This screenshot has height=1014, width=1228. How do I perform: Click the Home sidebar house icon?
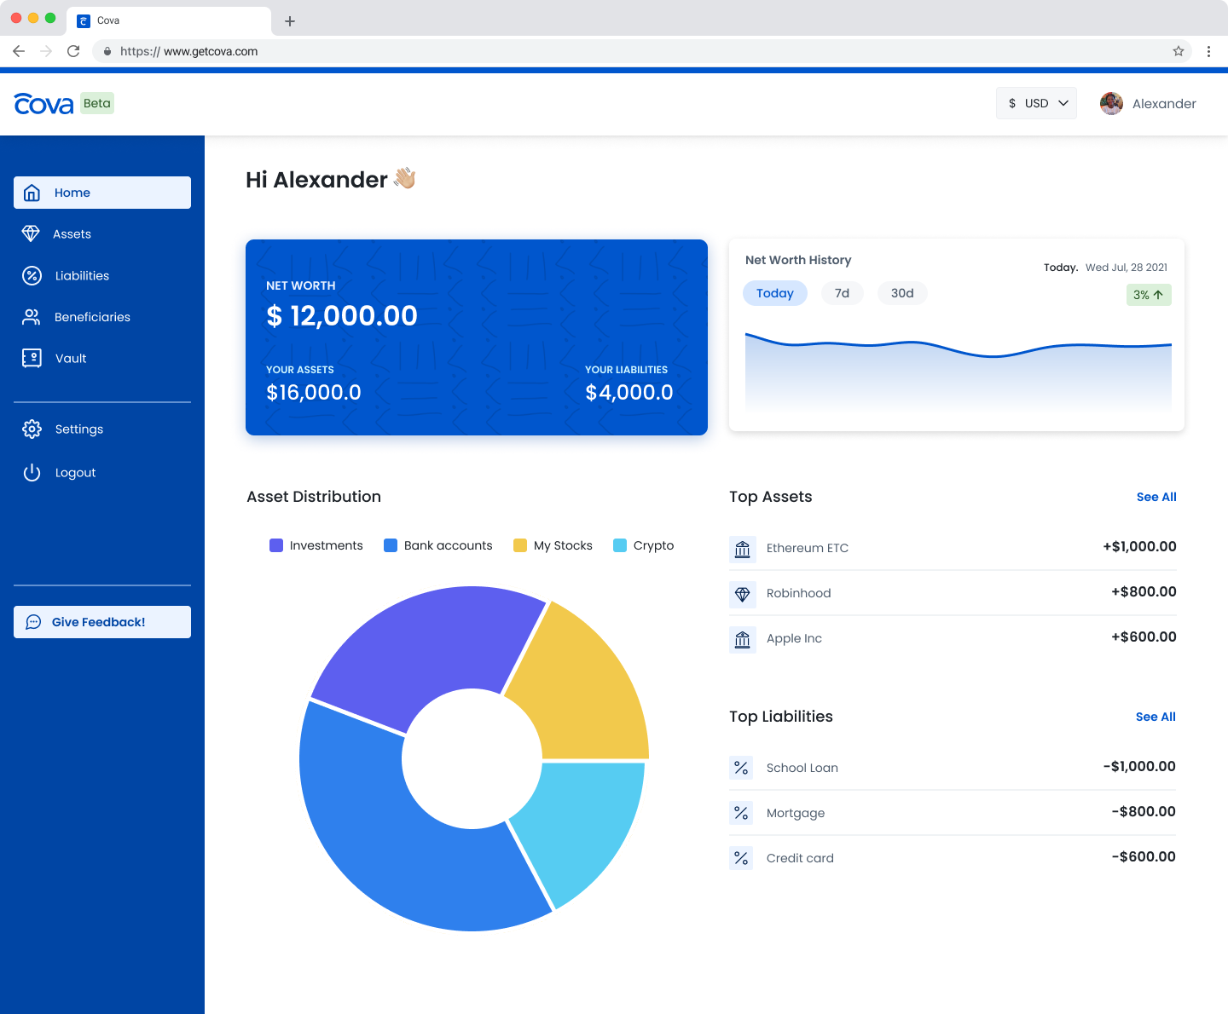[x=32, y=193]
